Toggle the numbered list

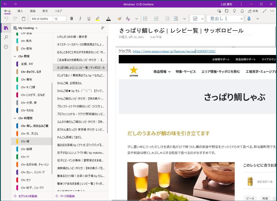156,19
